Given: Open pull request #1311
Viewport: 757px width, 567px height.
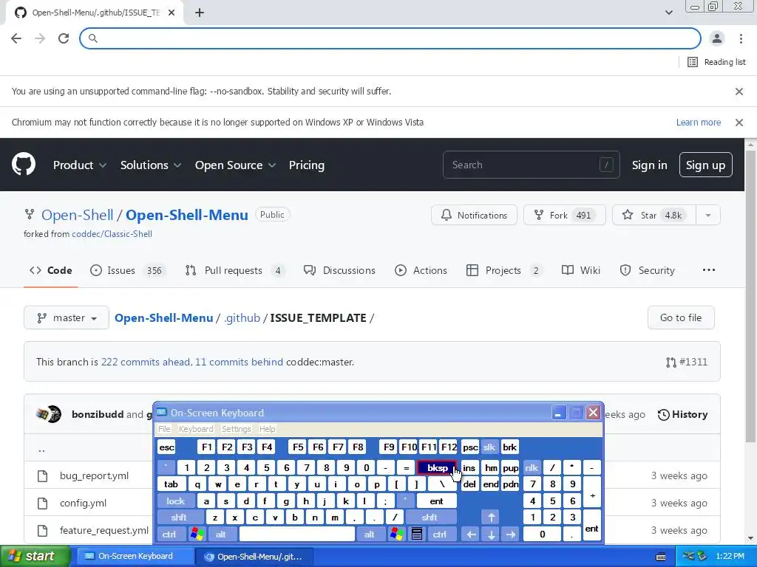Looking at the screenshot, I should tap(687, 362).
